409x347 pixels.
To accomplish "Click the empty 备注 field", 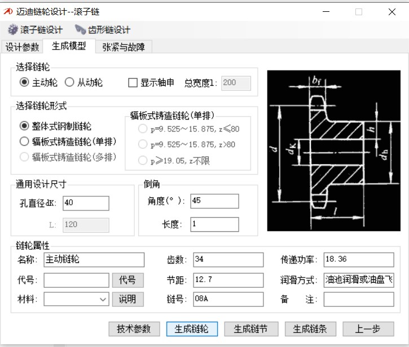I will 359,299.
